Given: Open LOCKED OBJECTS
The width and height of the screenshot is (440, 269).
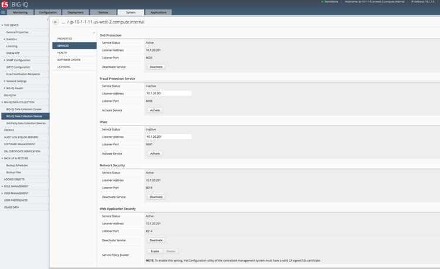Looking at the screenshot, I should coord(14,179).
